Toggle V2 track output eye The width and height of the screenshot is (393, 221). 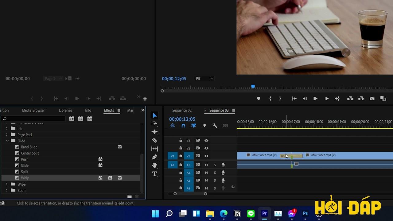pyautogui.click(x=206, y=148)
